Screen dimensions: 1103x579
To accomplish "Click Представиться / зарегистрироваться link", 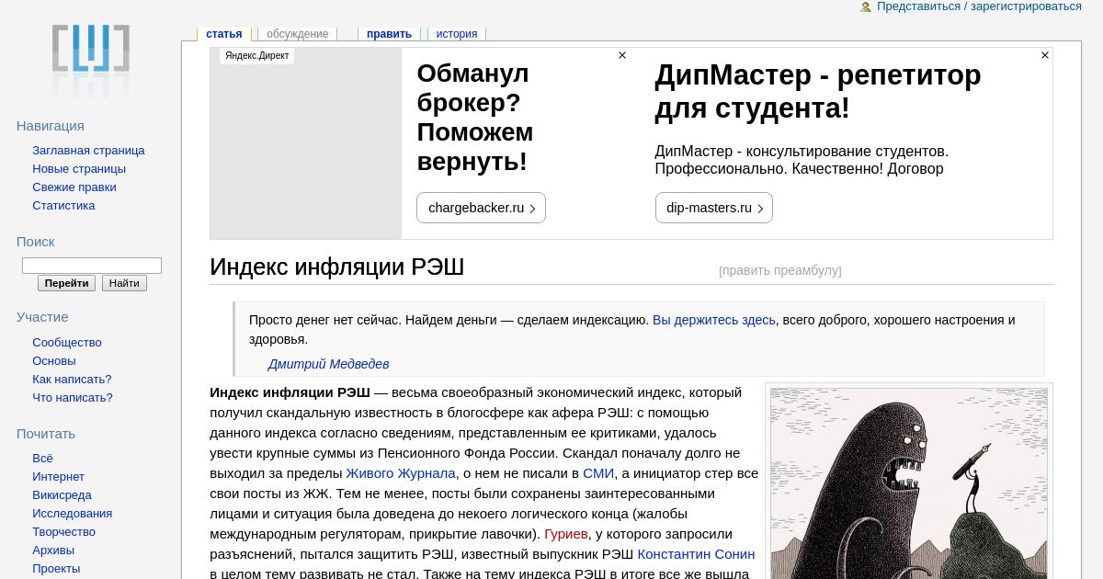I will [979, 6].
